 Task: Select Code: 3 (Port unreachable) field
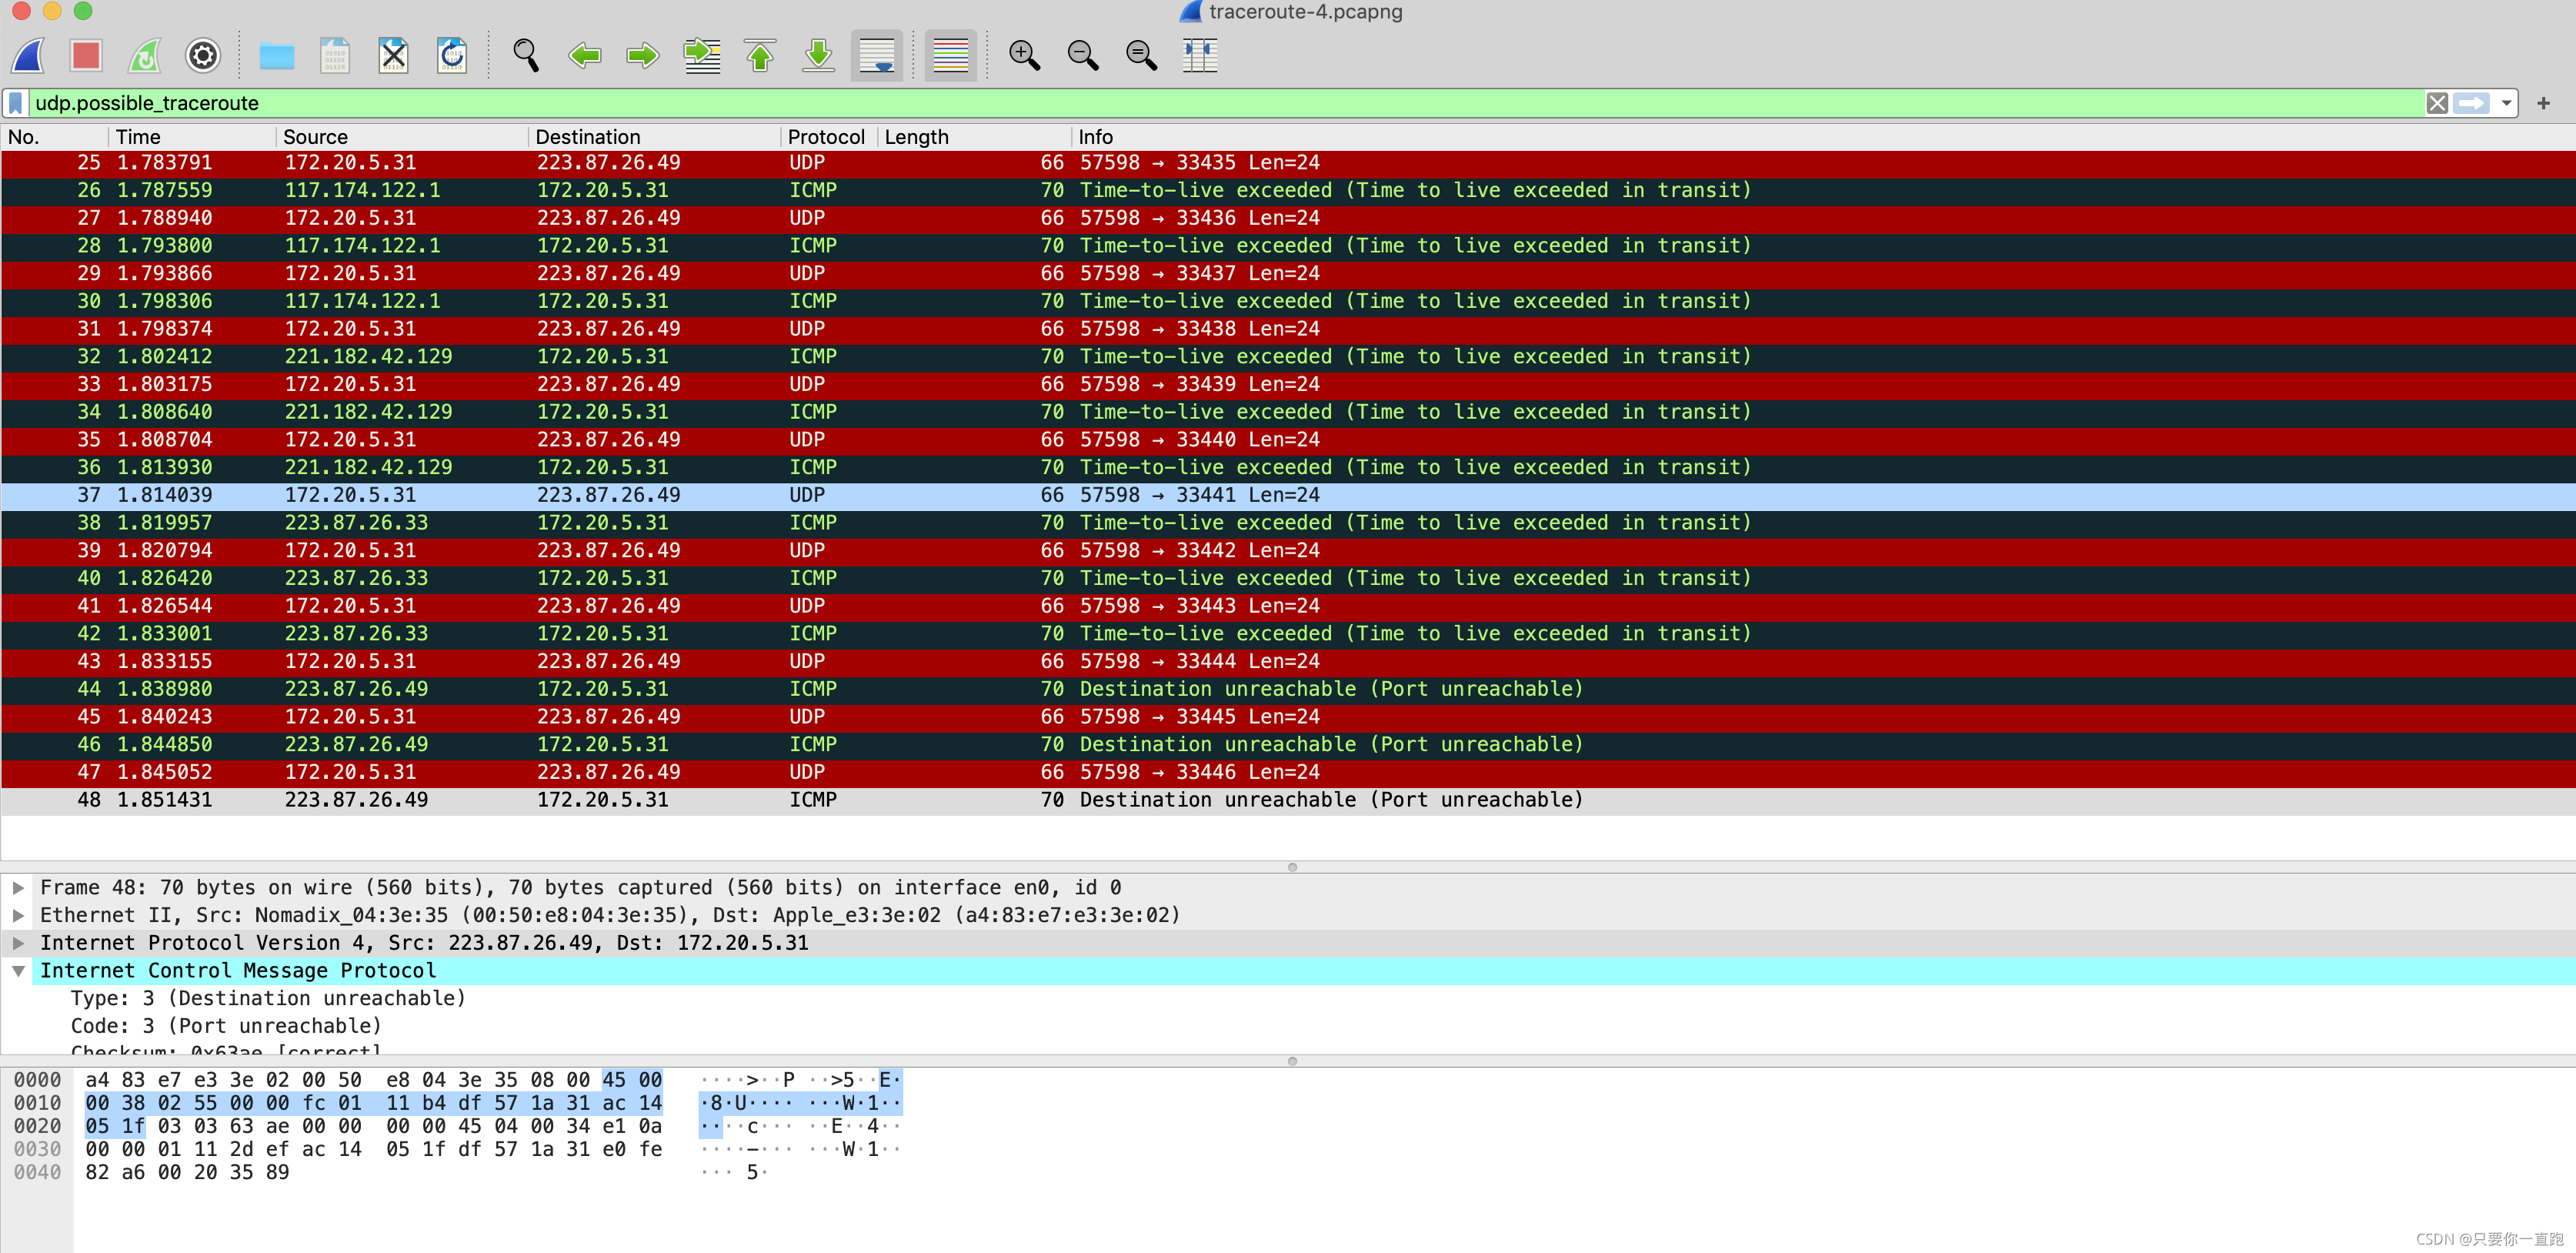[226, 1026]
